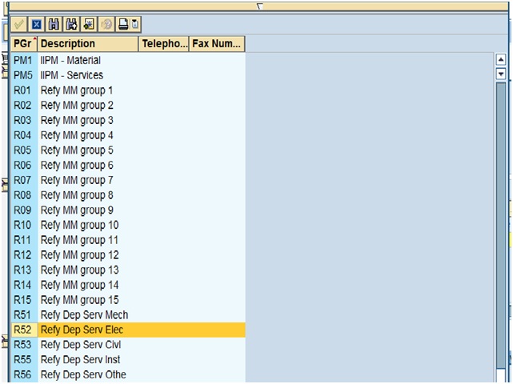Sort by the PGr column header
Viewport: 513px width, 384px height.
pyautogui.click(x=24, y=44)
